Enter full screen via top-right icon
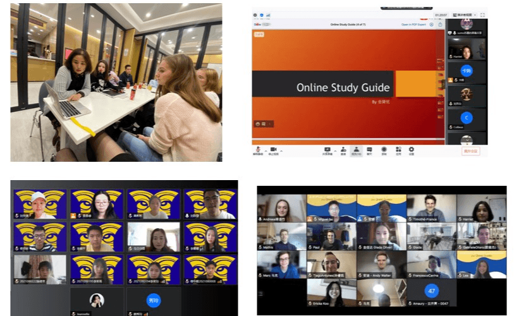The image size is (514, 316). 482,15
